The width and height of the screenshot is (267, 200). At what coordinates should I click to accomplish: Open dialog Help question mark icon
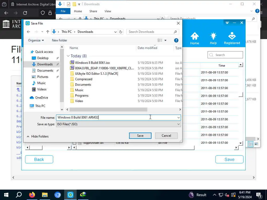click(176, 40)
